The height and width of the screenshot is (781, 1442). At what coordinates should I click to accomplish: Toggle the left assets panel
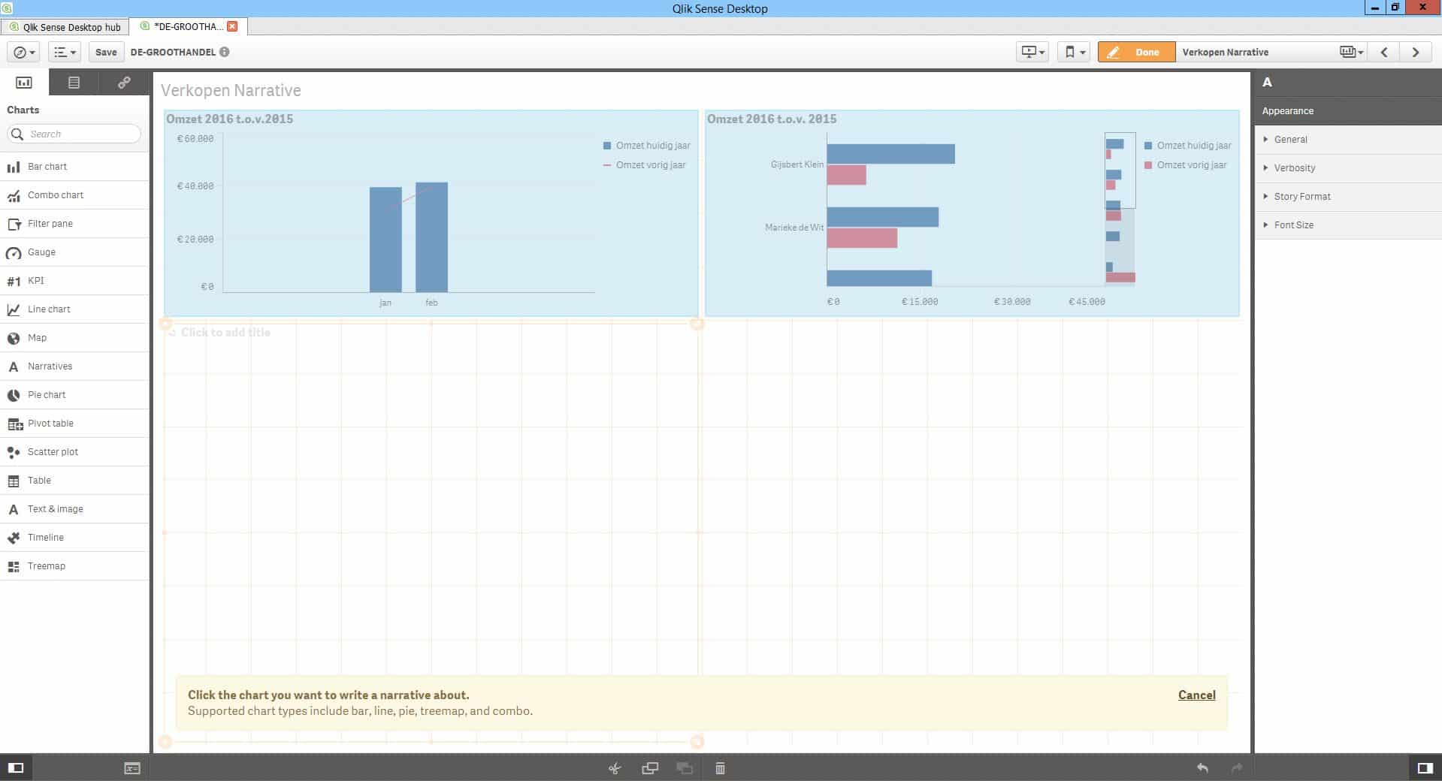click(x=16, y=767)
